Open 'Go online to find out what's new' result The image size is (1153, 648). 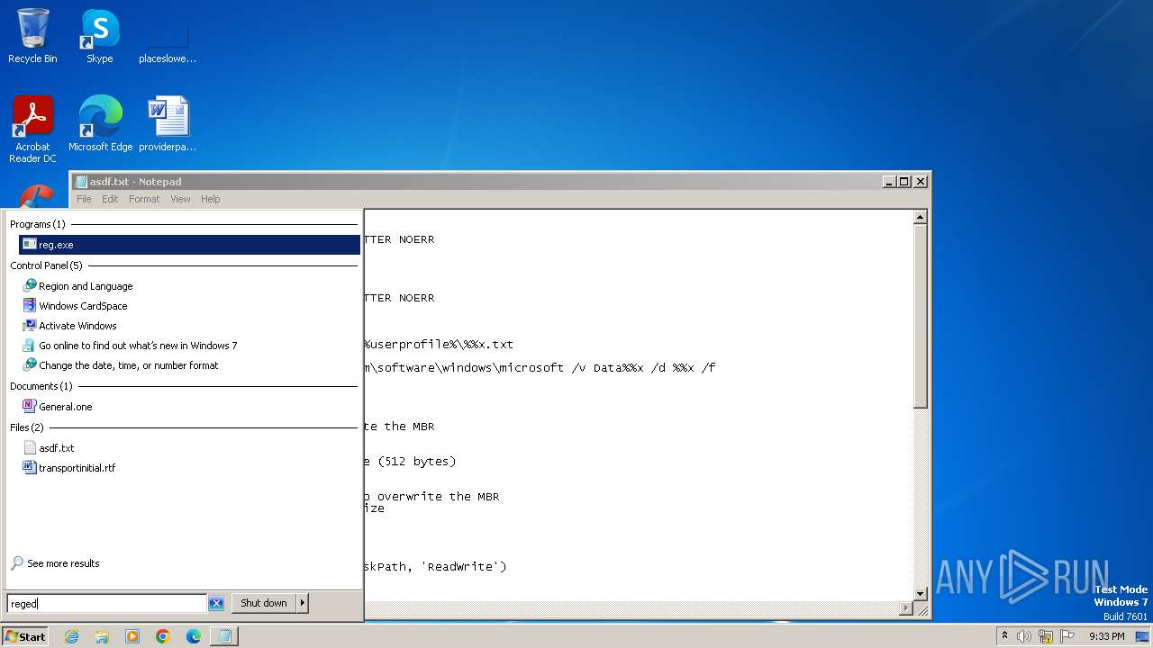pyautogui.click(x=138, y=346)
